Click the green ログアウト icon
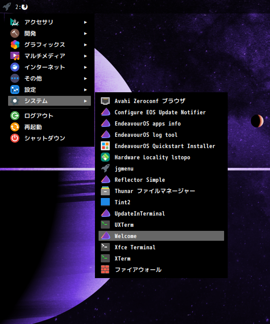Screen dimensions: 270x324 15,116
